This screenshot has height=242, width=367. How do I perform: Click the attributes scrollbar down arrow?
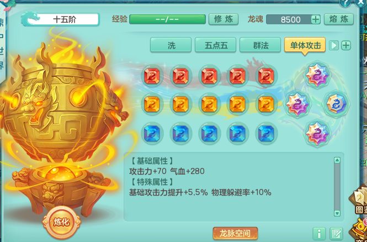point(337,213)
